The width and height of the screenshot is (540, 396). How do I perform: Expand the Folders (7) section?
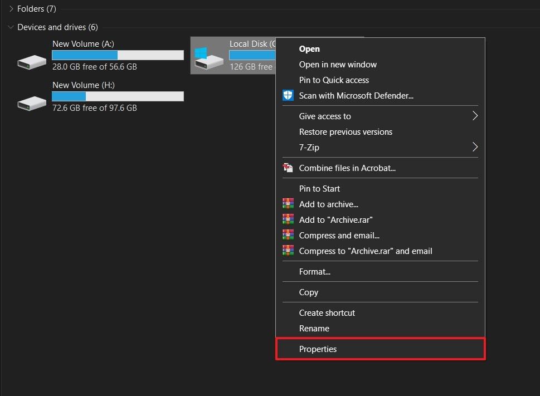[x=11, y=9]
